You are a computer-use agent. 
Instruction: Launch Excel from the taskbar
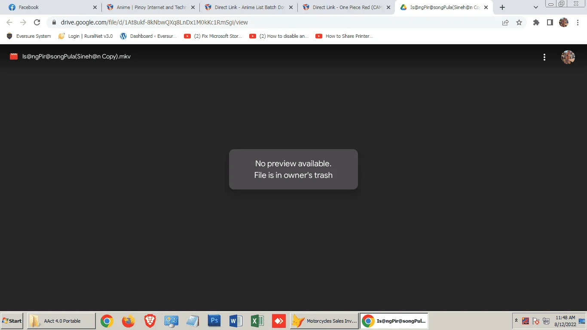tap(257, 321)
